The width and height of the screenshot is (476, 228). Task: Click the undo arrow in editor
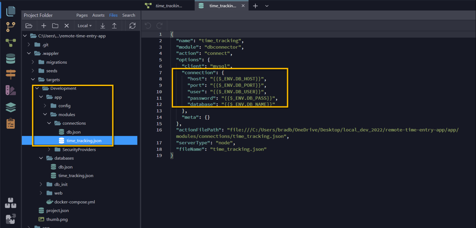tap(148, 26)
